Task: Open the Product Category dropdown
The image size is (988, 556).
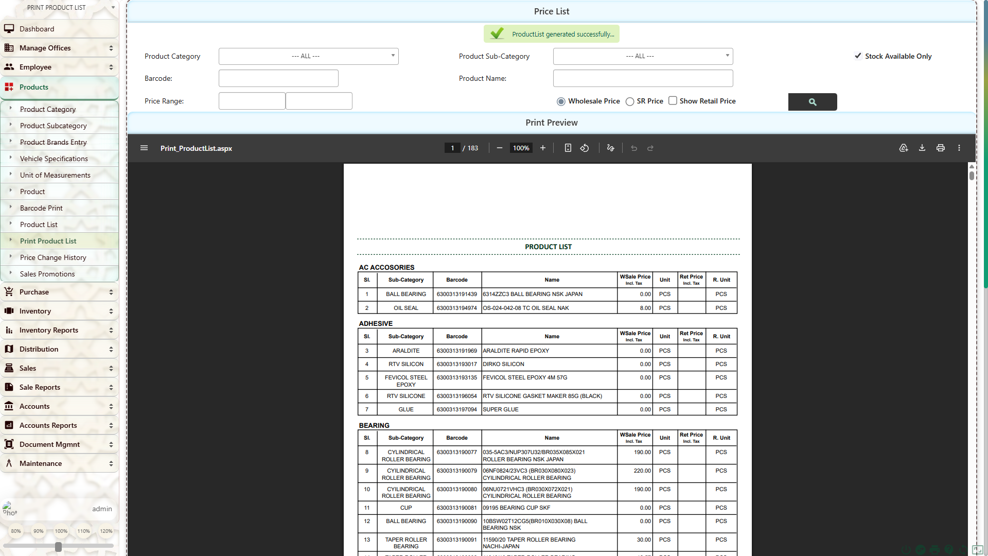Action: click(308, 56)
